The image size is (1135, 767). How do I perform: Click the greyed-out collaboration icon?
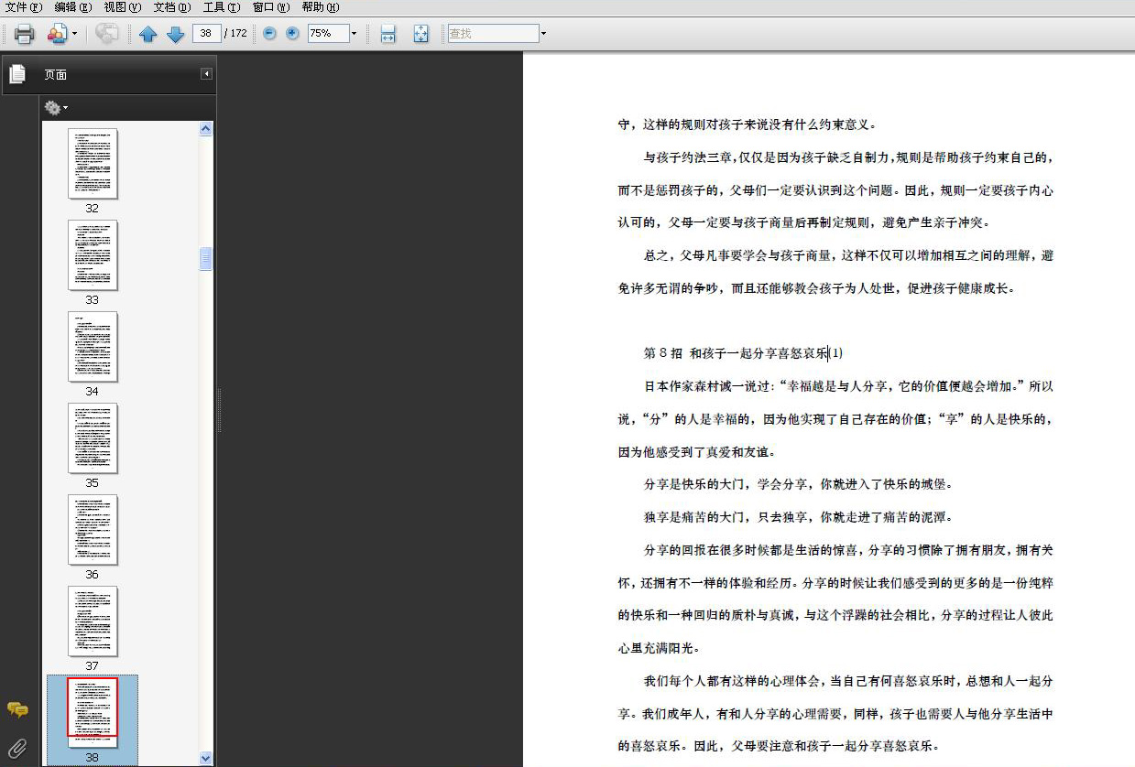click(107, 34)
